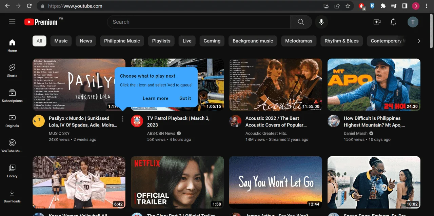The width and height of the screenshot is (434, 216).
Task: Open Downloads in the sidebar
Action: tap(12, 196)
